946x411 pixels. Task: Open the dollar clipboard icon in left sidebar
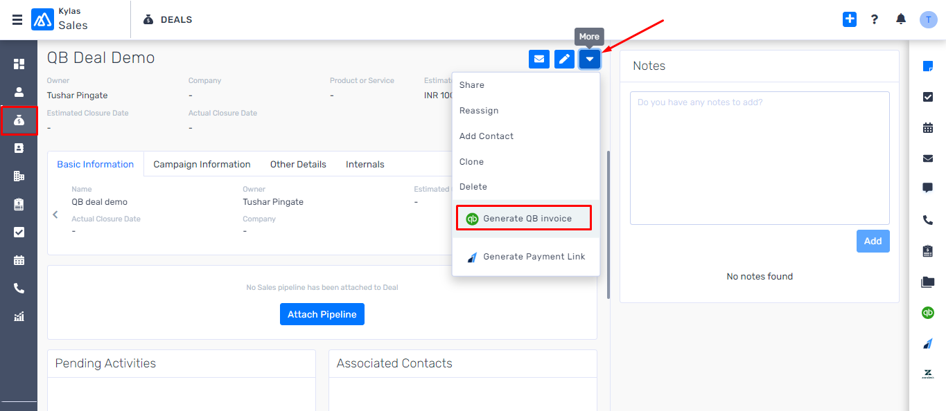tap(19, 204)
